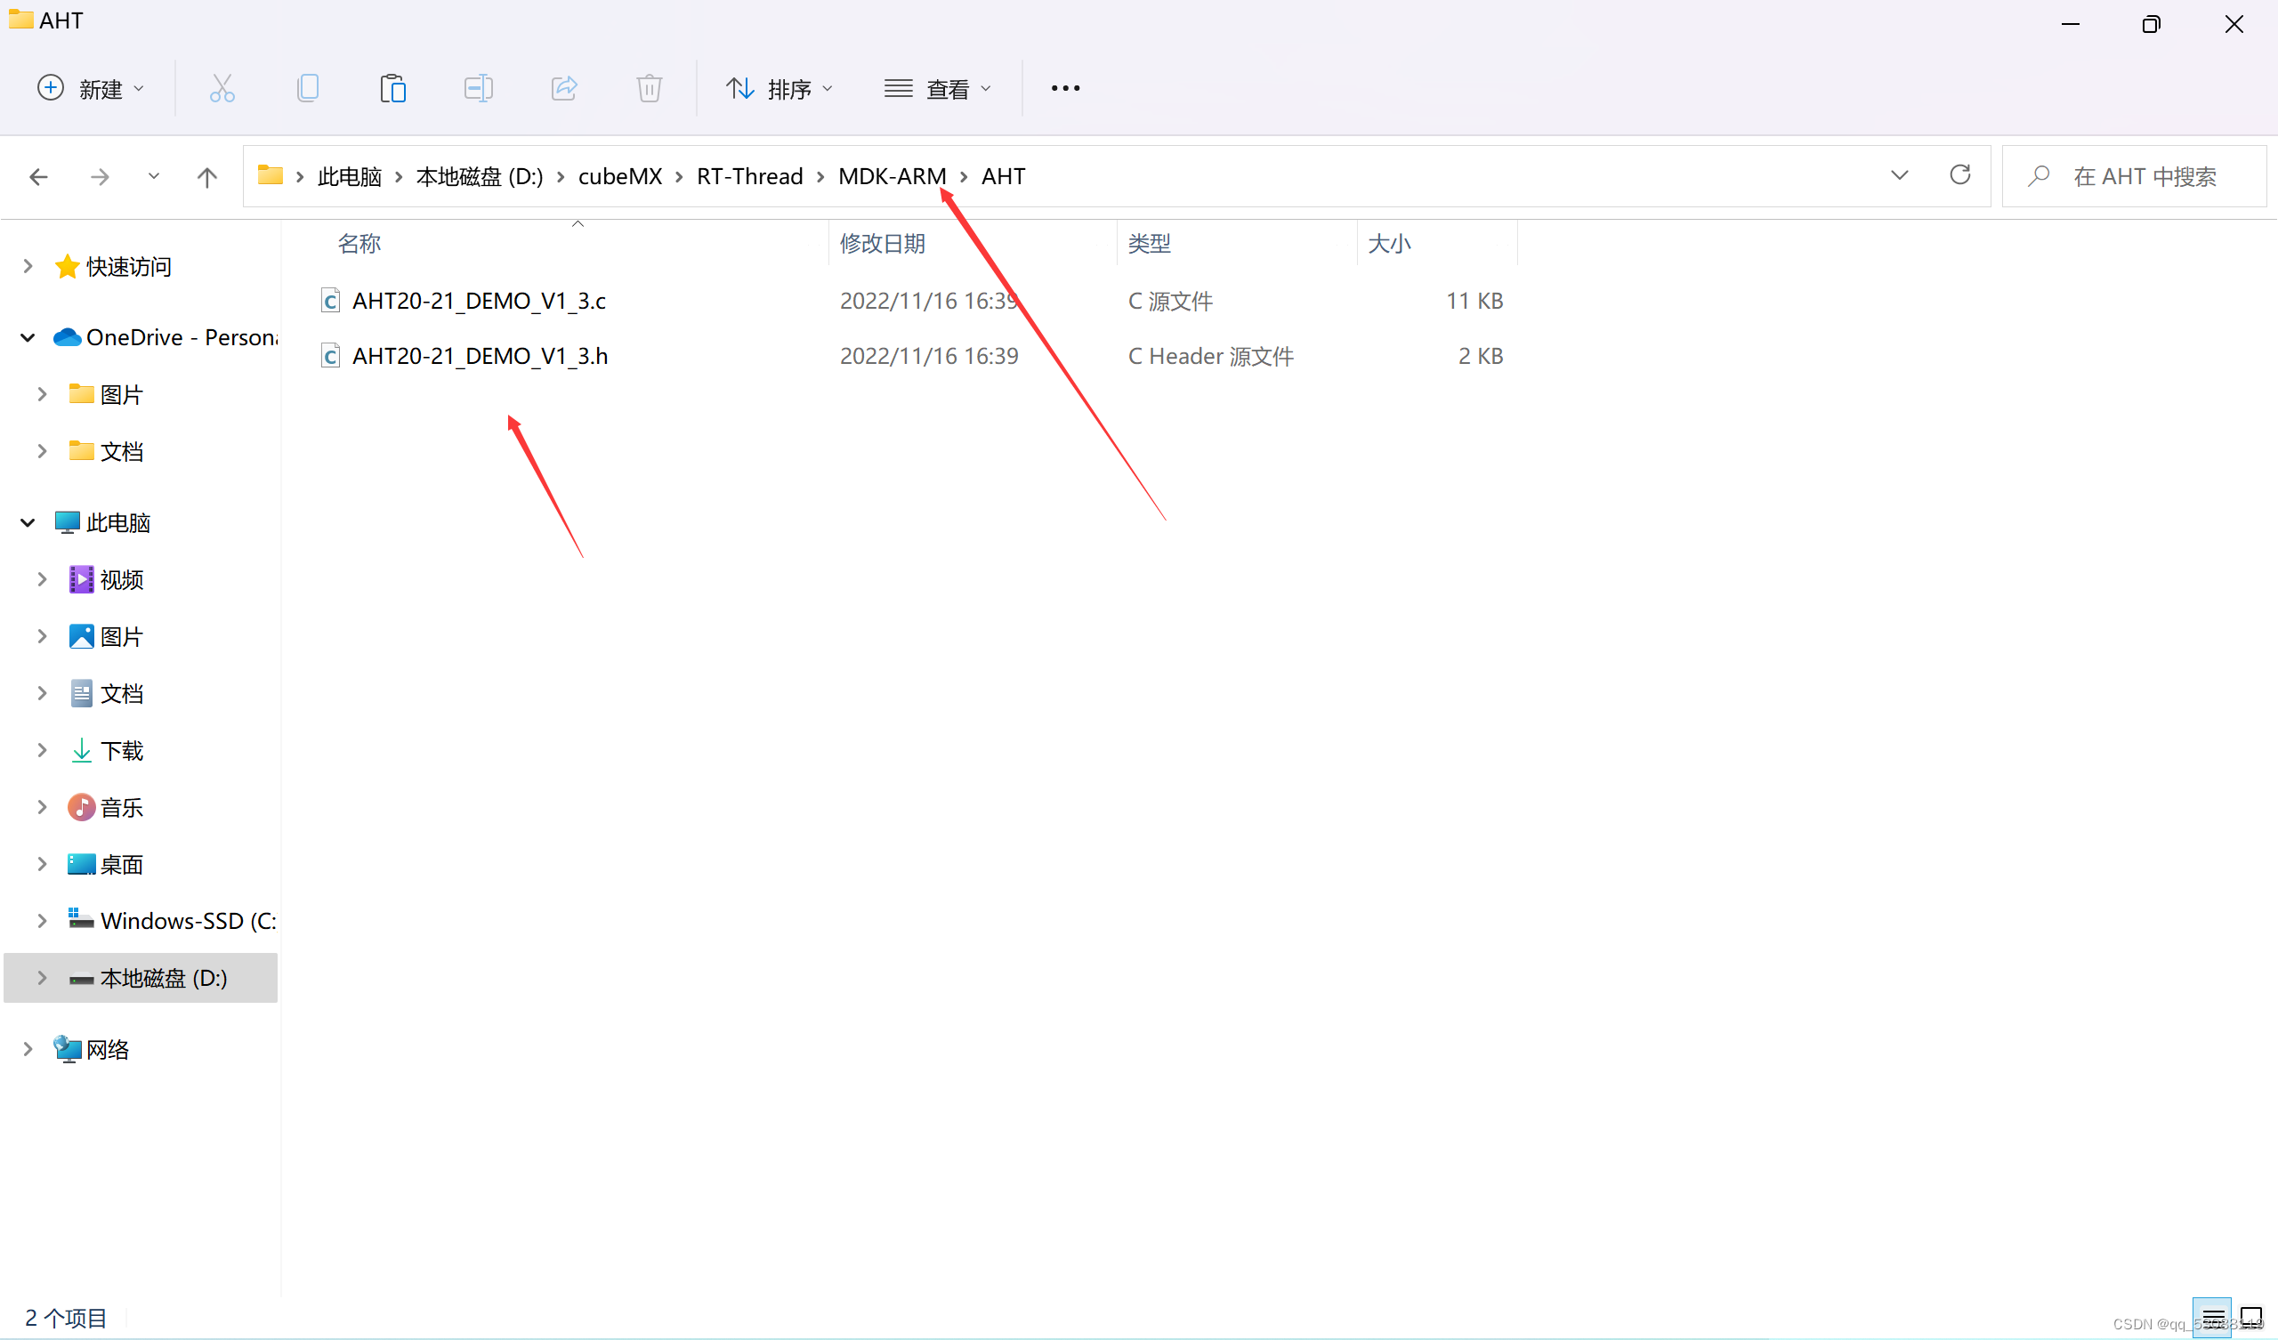
Task: Click the 11 KB size cell
Action: coord(1474,301)
